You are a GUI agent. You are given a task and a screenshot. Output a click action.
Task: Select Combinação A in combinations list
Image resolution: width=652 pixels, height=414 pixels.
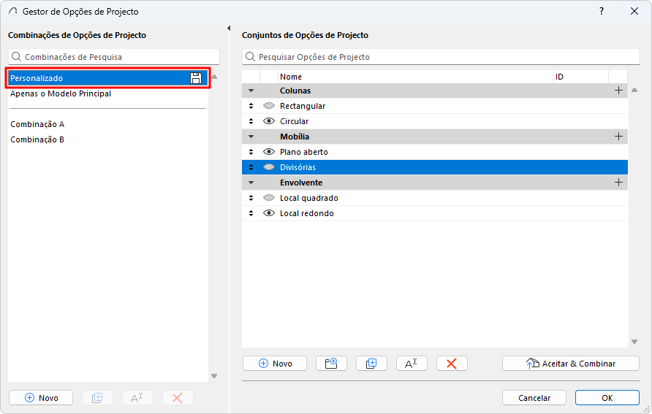38,124
